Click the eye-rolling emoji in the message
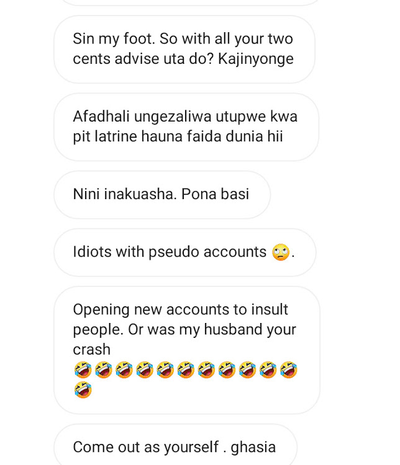Image resolution: width=400 pixels, height=465 pixels. [x=281, y=252]
